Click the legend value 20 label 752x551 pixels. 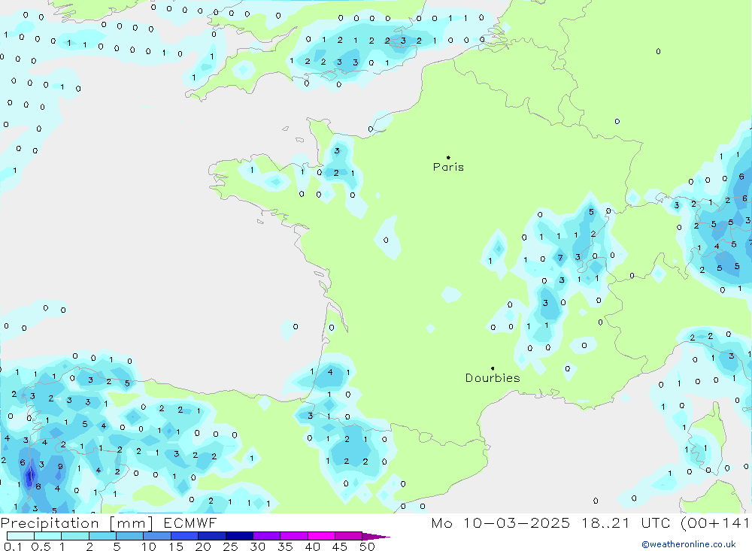[x=203, y=546]
